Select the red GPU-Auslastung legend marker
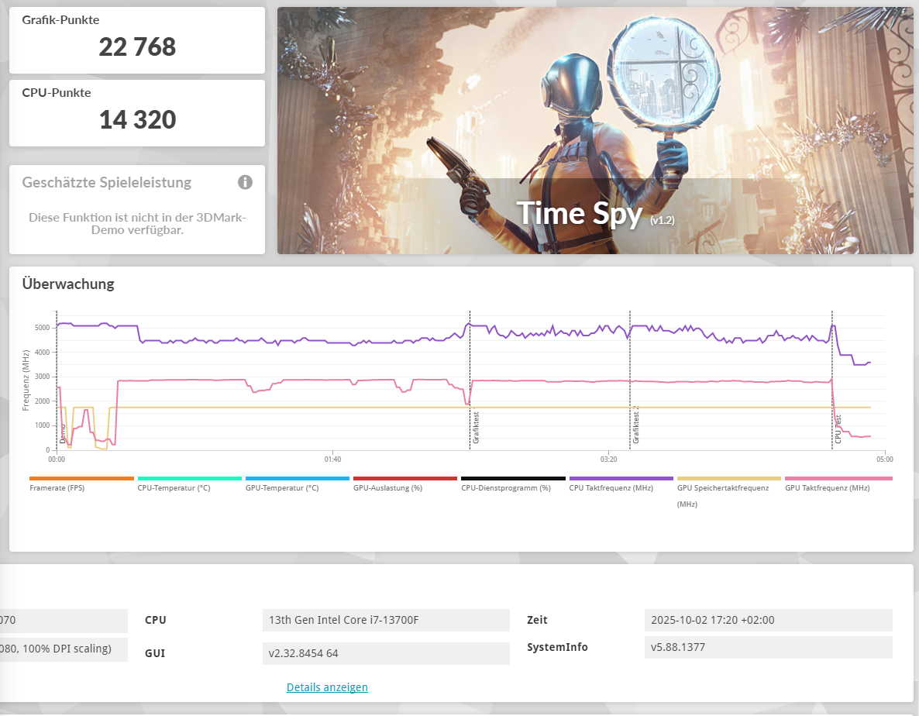The image size is (919, 716). click(x=404, y=477)
